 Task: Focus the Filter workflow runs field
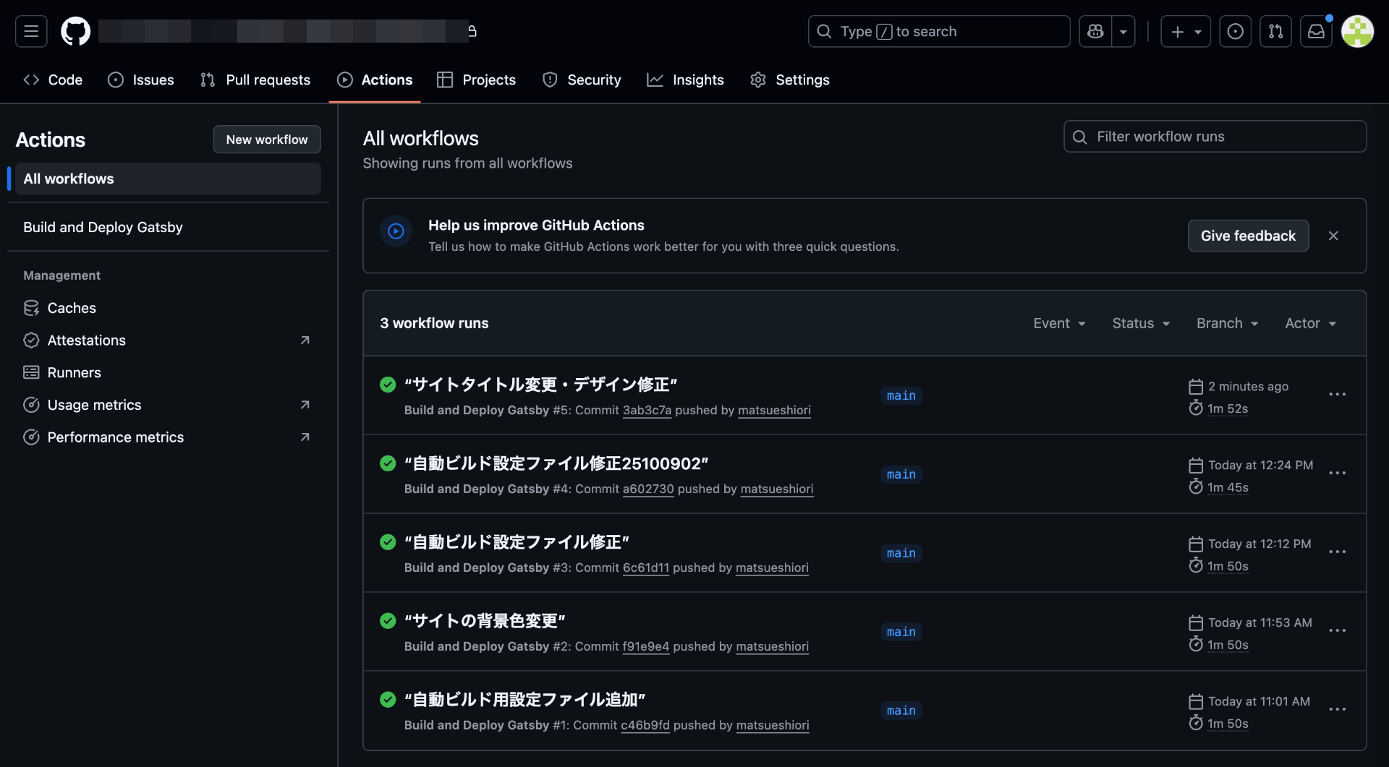[1215, 137]
